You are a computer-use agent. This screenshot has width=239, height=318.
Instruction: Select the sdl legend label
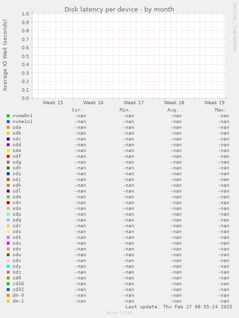click(x=17, y=191)
